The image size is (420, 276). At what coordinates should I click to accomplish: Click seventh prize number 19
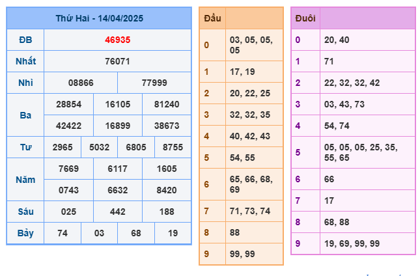173,233
